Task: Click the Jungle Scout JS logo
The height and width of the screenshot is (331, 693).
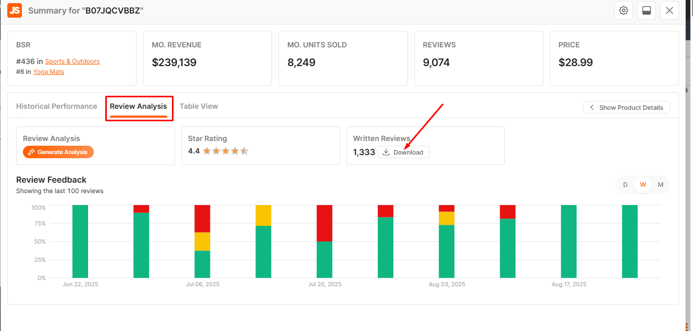Action: 15,10
